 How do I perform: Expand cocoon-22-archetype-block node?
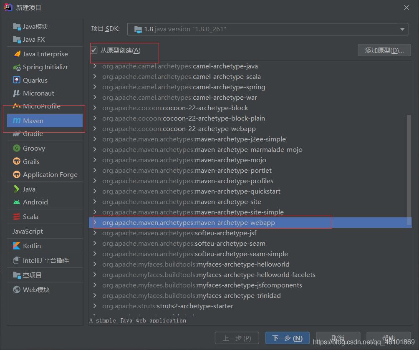click(95, 108)
